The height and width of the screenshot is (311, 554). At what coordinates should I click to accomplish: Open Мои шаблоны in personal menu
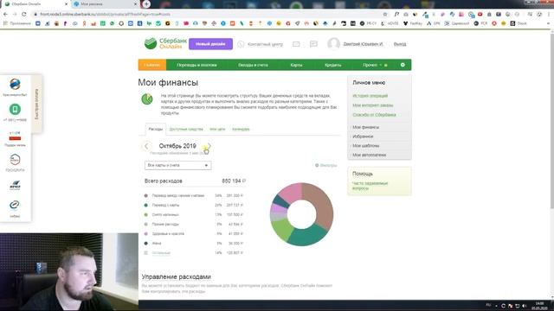(365, 146)
